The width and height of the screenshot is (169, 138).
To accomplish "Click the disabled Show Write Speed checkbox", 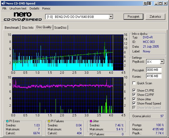I will pos(134,108).
